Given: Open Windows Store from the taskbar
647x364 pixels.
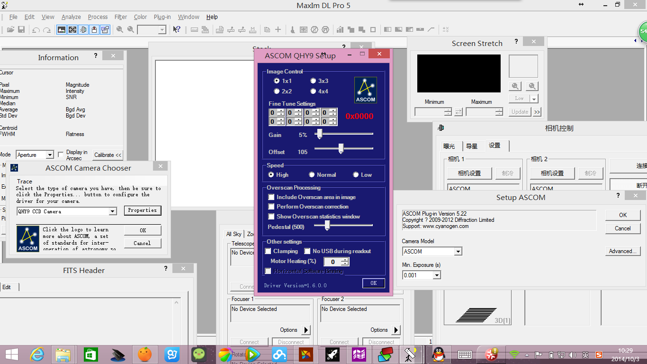Looking at the screenshot, I should click(x=90, y=354).
